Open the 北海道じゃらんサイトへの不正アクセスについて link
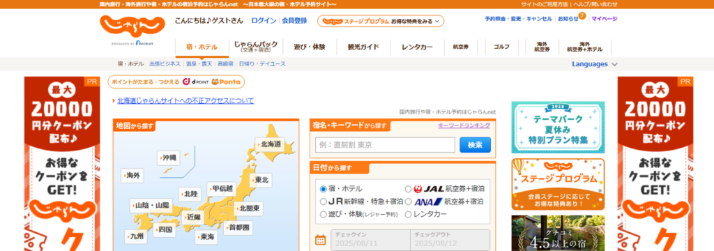This screenshot has height=251, width=714. point(185,100)
